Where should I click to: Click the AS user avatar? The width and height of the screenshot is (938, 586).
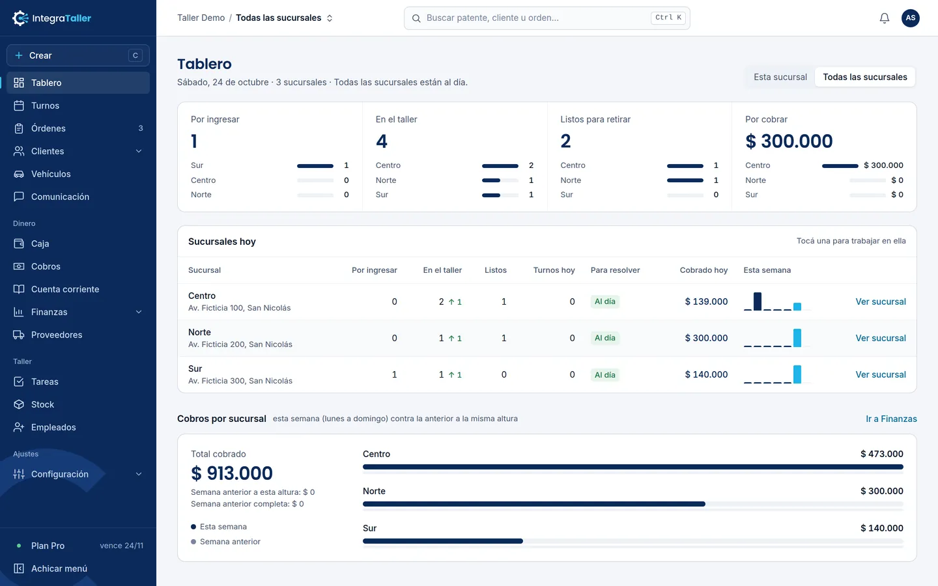click(x=911, y=18)
